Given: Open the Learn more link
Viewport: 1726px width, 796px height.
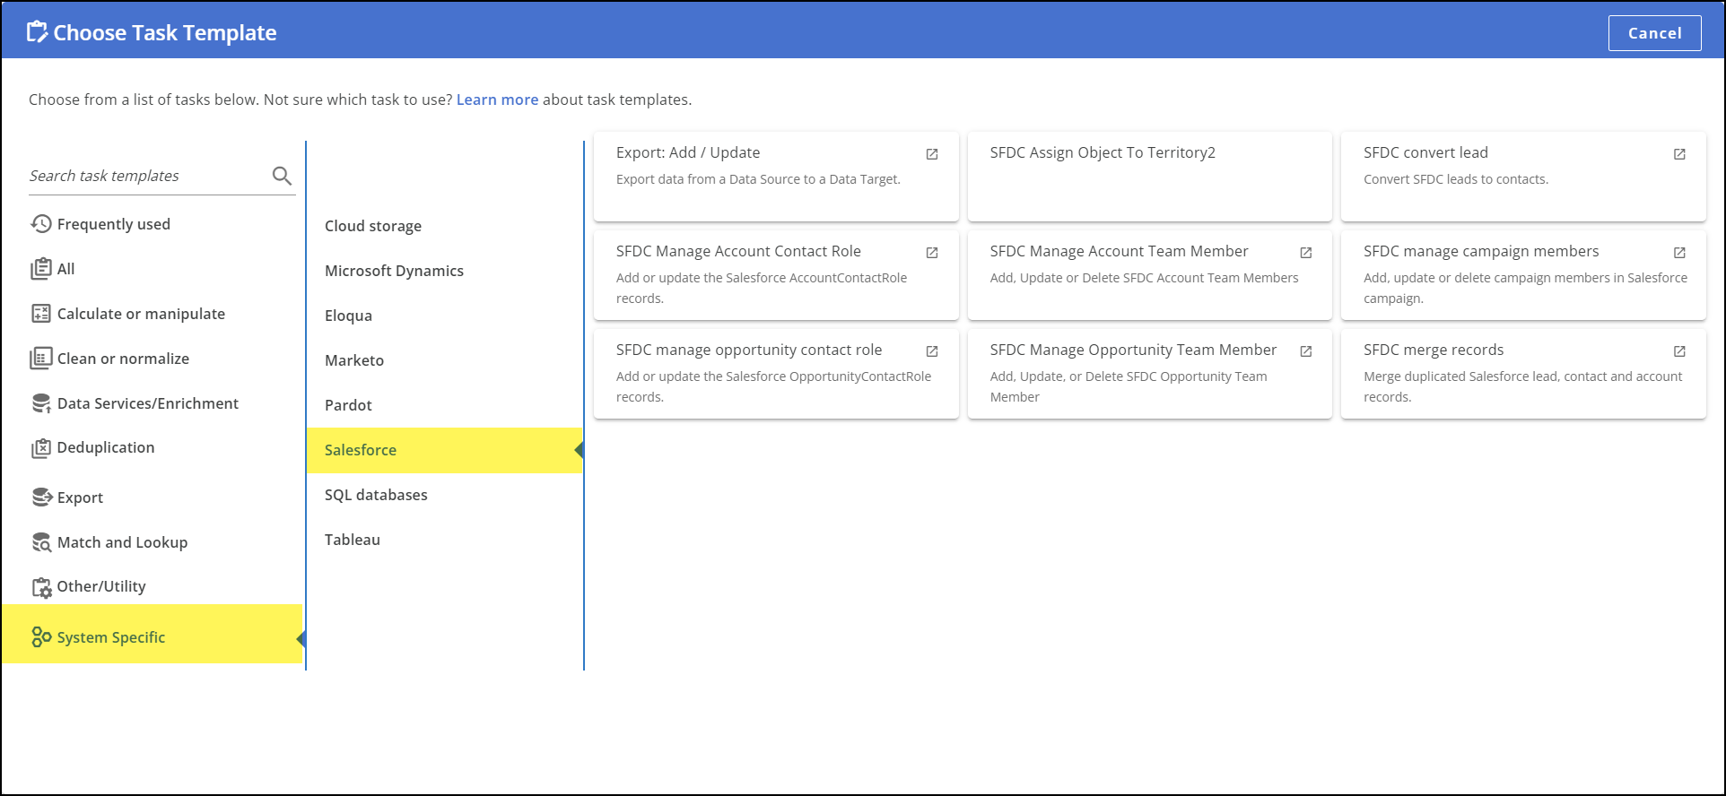Looking at the screenshot, I should tap(497, 99).
